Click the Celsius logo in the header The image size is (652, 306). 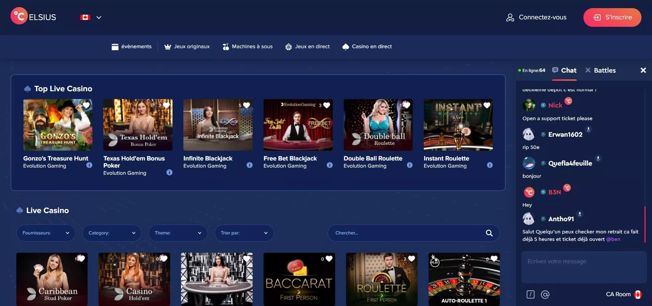tap(33, 16)
